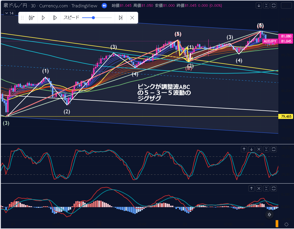
Task: Maximize the main price chart pane
Action: pos(274,5)
